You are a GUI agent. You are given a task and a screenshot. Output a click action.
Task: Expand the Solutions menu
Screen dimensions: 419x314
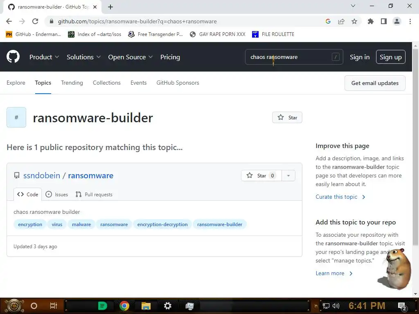point(83,57)
